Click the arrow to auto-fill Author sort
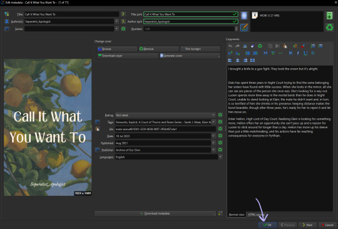The height and width of the screenshot is (229, 338). [x=123, y=21]
